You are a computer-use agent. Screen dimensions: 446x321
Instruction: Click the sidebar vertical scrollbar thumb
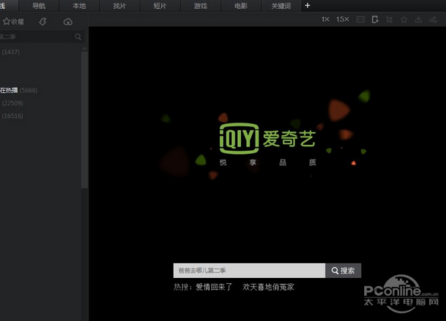click(84, 120)
